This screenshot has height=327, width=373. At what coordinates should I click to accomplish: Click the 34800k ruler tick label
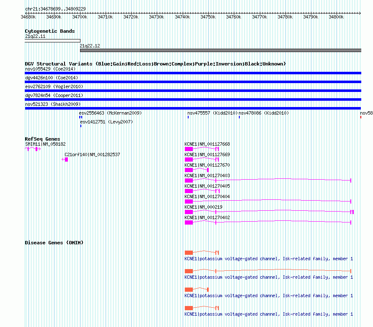(x=336, y=17)
